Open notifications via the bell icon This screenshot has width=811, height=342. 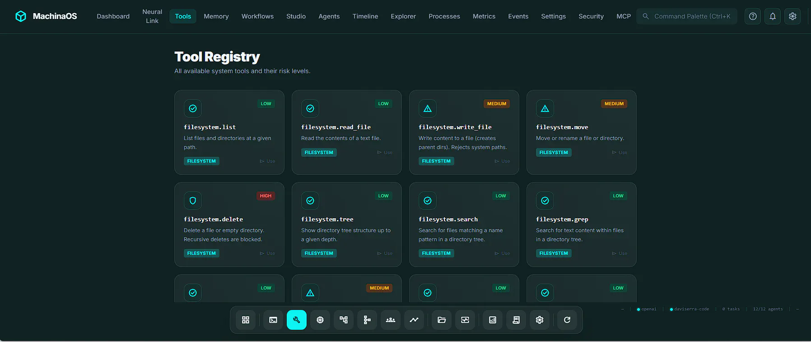coord(773,16)
